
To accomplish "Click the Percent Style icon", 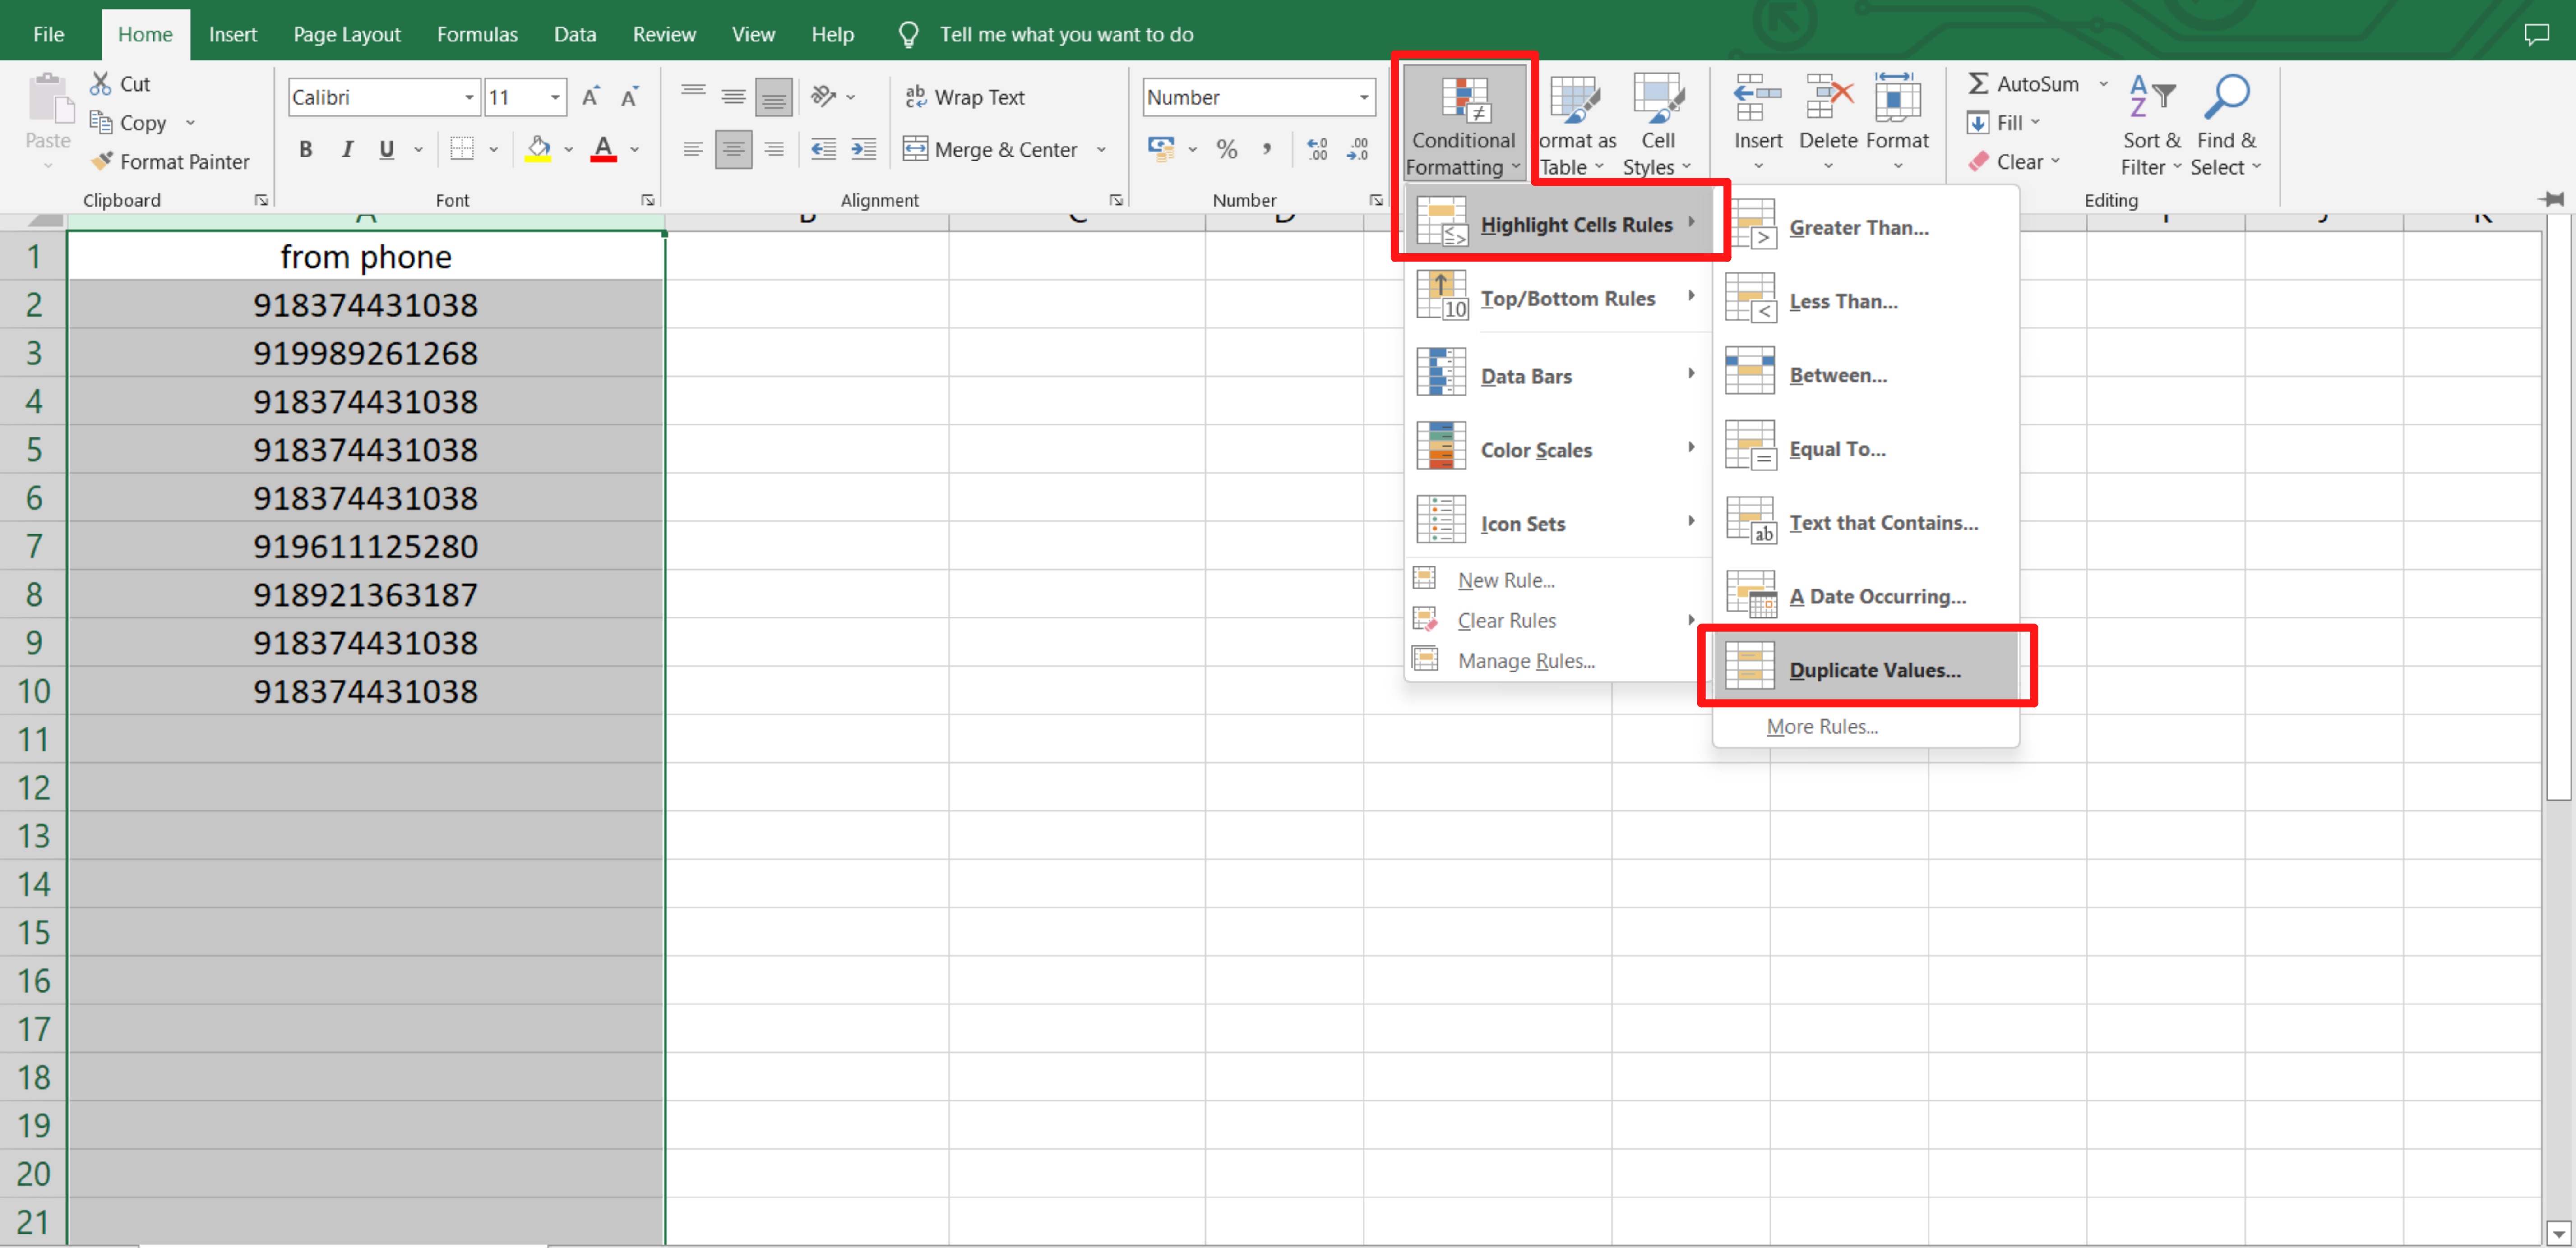I will pos(1226,150).
